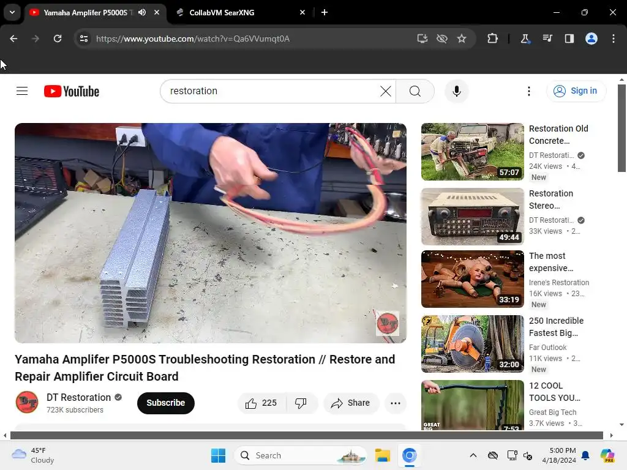Open the weather widget showing 45°F
Image resolution: width=627 pixels, height=470 pixels.
click(x=34, y=455)
